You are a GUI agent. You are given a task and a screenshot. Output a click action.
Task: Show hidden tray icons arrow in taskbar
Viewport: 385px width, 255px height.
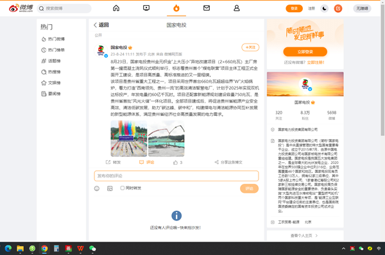click(x=343, y=249)
